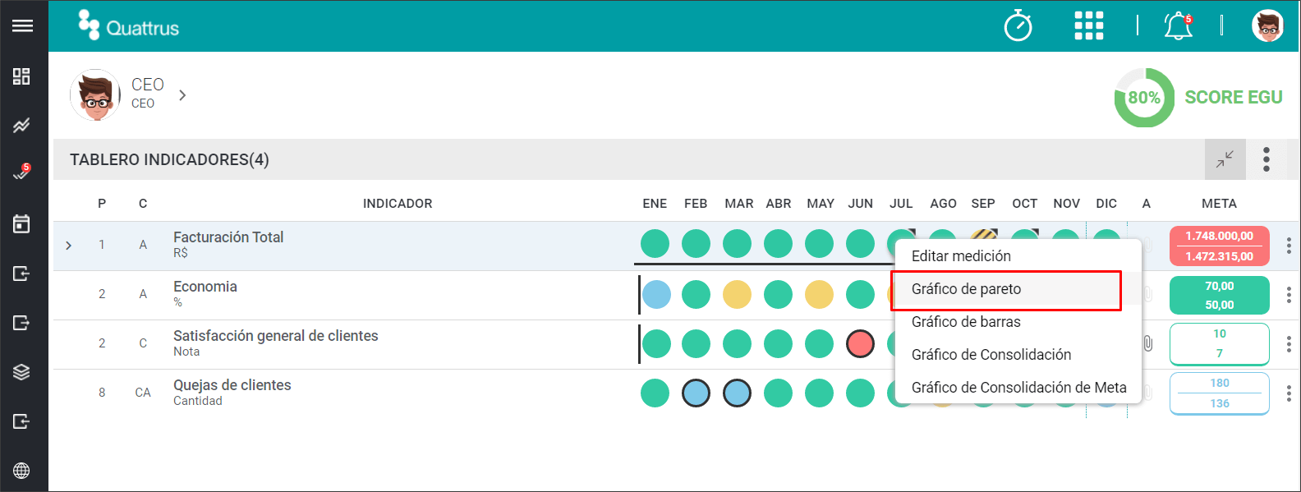Open user avatar in top bar

pos(1267,25)
